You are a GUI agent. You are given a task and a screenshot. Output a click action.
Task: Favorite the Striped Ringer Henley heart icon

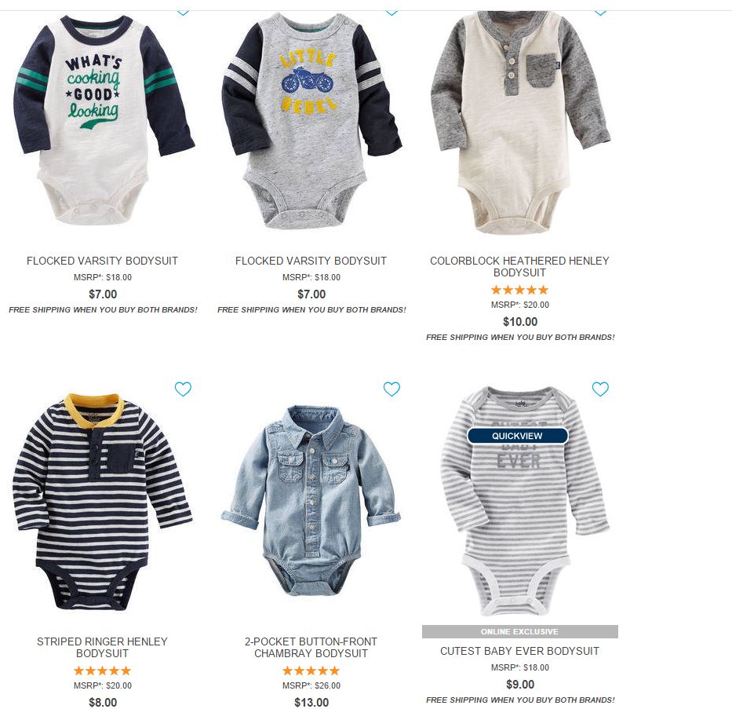tap(183, 389)
